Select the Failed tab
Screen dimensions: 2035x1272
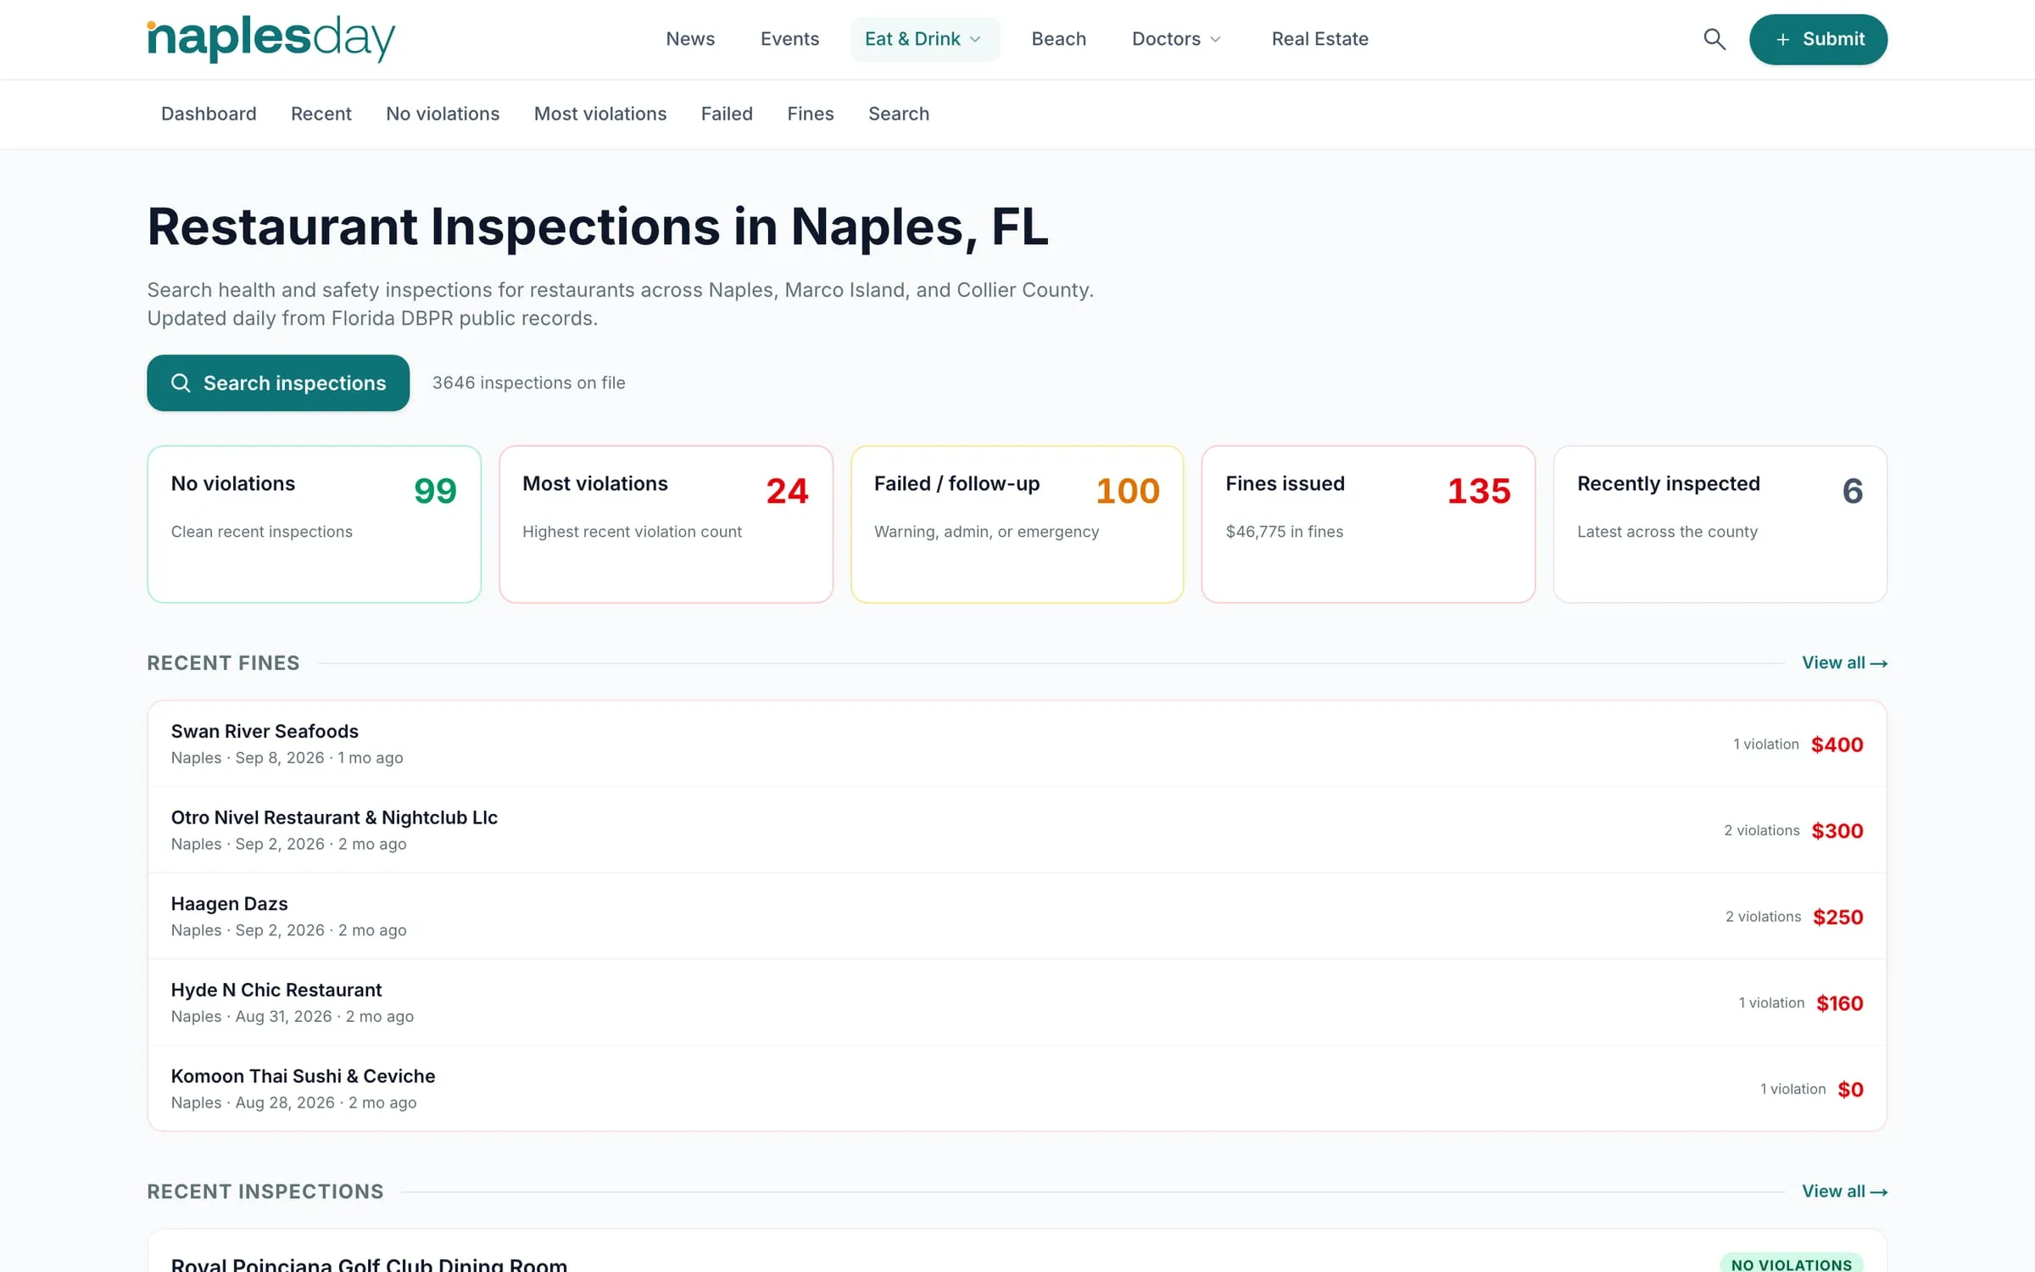pyautogui.click(x=727, y=114)
